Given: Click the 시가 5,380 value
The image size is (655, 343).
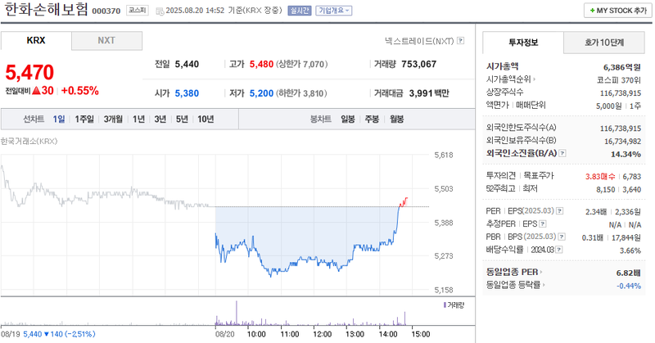Looking at the screenshot, I should 187,93.
